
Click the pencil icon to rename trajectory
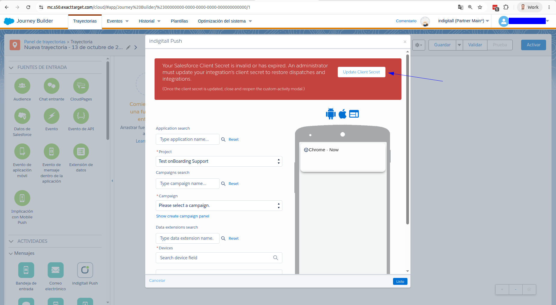[x=128, y=48]
